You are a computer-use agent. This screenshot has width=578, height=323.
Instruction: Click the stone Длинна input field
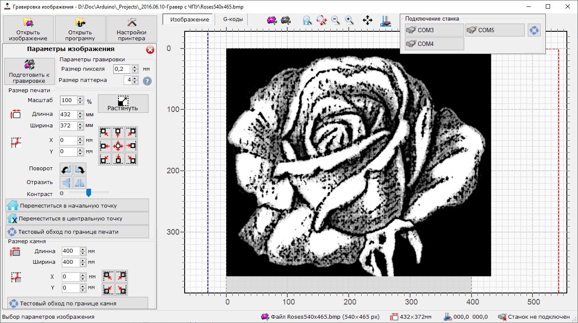pos(70,251)
